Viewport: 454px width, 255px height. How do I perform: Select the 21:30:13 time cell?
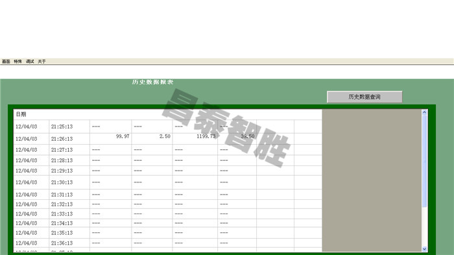point(69,182)
